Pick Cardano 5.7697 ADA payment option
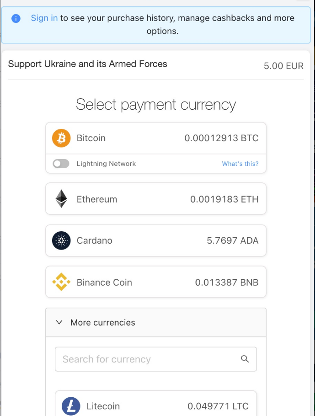 156,240
